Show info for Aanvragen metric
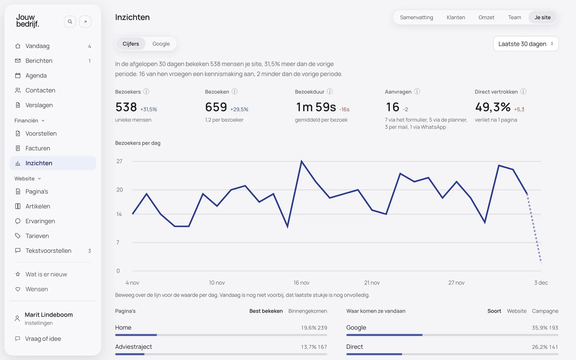The image size is (576, 360). (417, 91)
